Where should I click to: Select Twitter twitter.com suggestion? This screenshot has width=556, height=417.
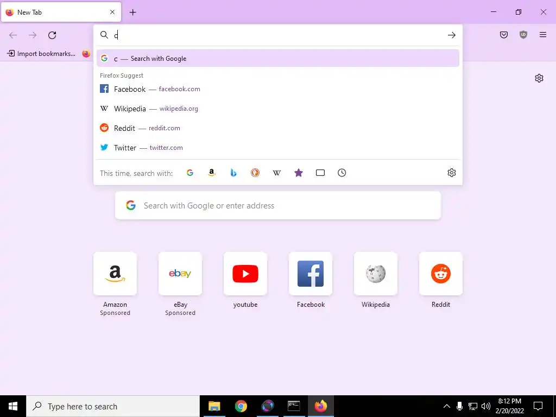pos(277,148)
